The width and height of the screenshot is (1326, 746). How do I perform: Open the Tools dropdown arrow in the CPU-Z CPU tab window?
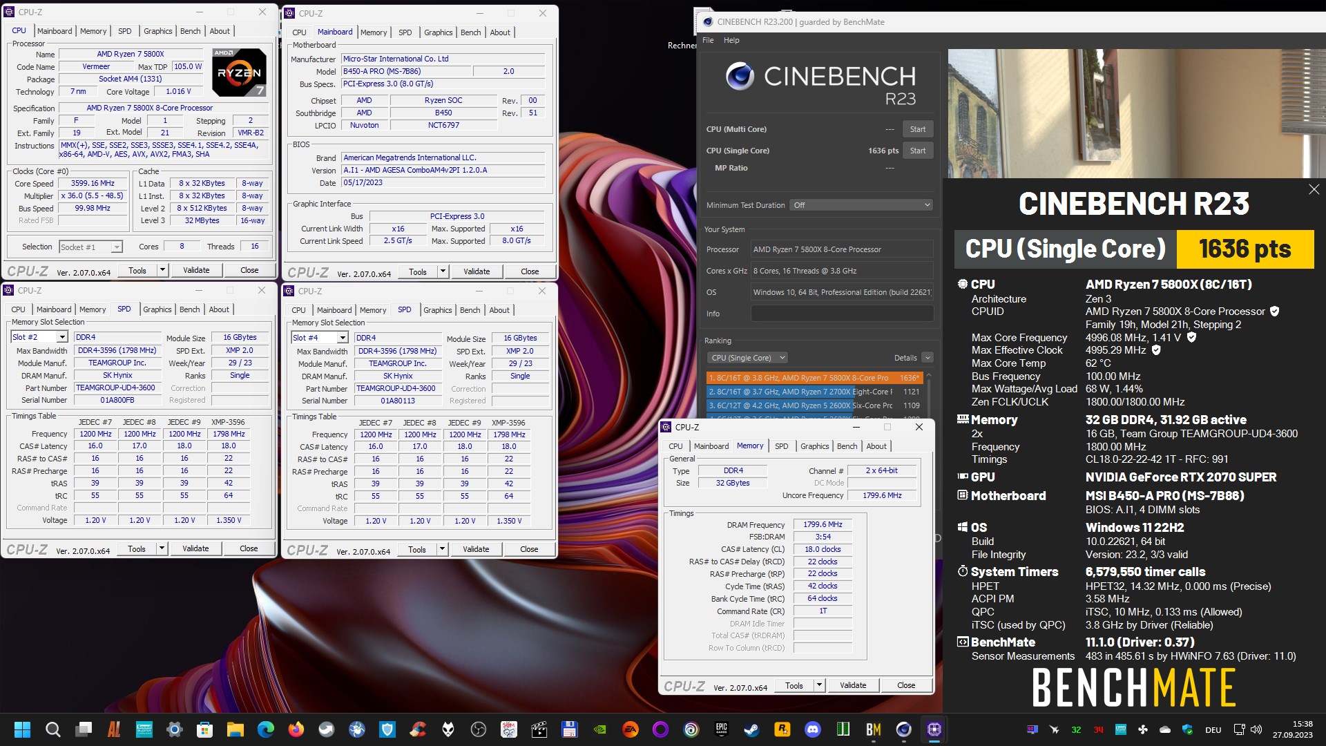pos(162,270)
